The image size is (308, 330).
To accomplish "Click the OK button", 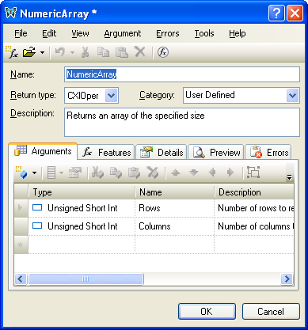I will [x=207, y=312].
